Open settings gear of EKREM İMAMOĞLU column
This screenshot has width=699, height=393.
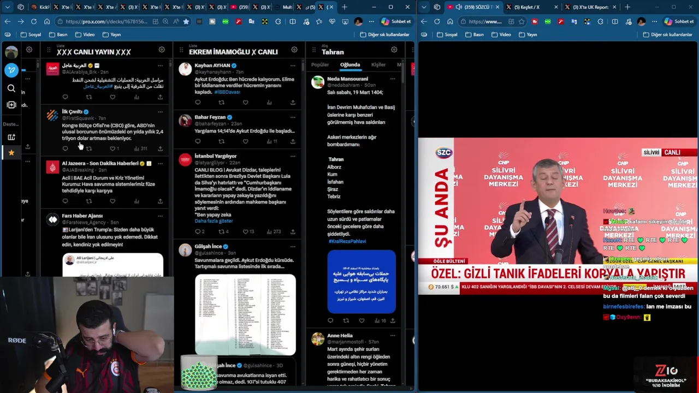(x=294, y=50)
